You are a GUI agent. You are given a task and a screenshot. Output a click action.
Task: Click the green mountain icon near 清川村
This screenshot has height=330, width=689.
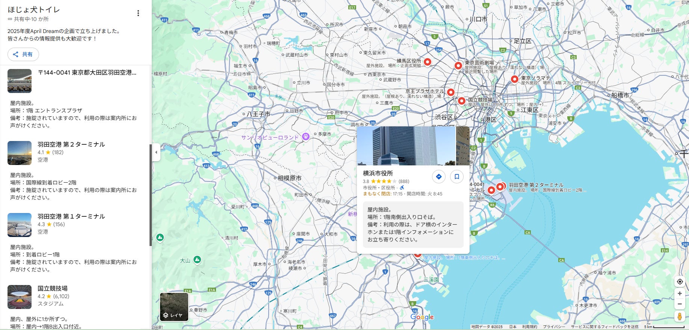tap(160, 237)
